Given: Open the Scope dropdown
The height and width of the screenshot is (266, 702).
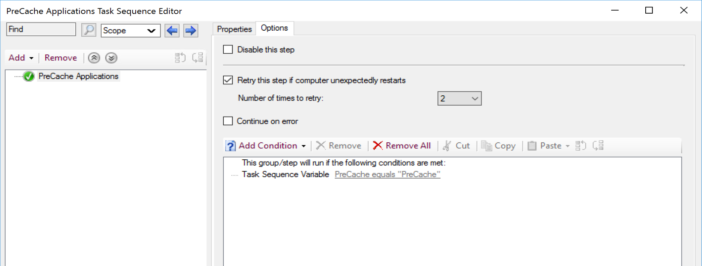Looking at the screenshot, I should [130, 30].
